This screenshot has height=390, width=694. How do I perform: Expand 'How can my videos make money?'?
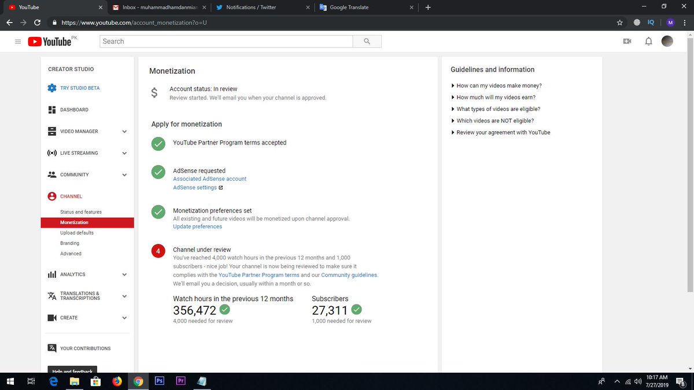click(496, 86)
